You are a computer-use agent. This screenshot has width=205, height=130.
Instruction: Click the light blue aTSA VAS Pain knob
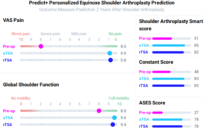[x=110, y=53]
